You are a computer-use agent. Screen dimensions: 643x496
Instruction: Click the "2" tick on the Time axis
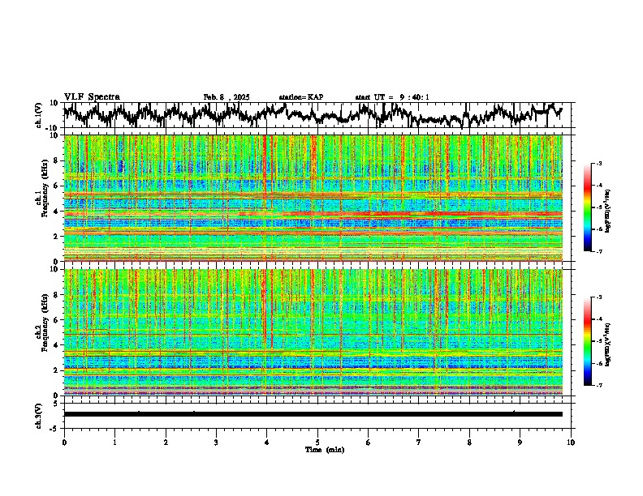(166, 443)
